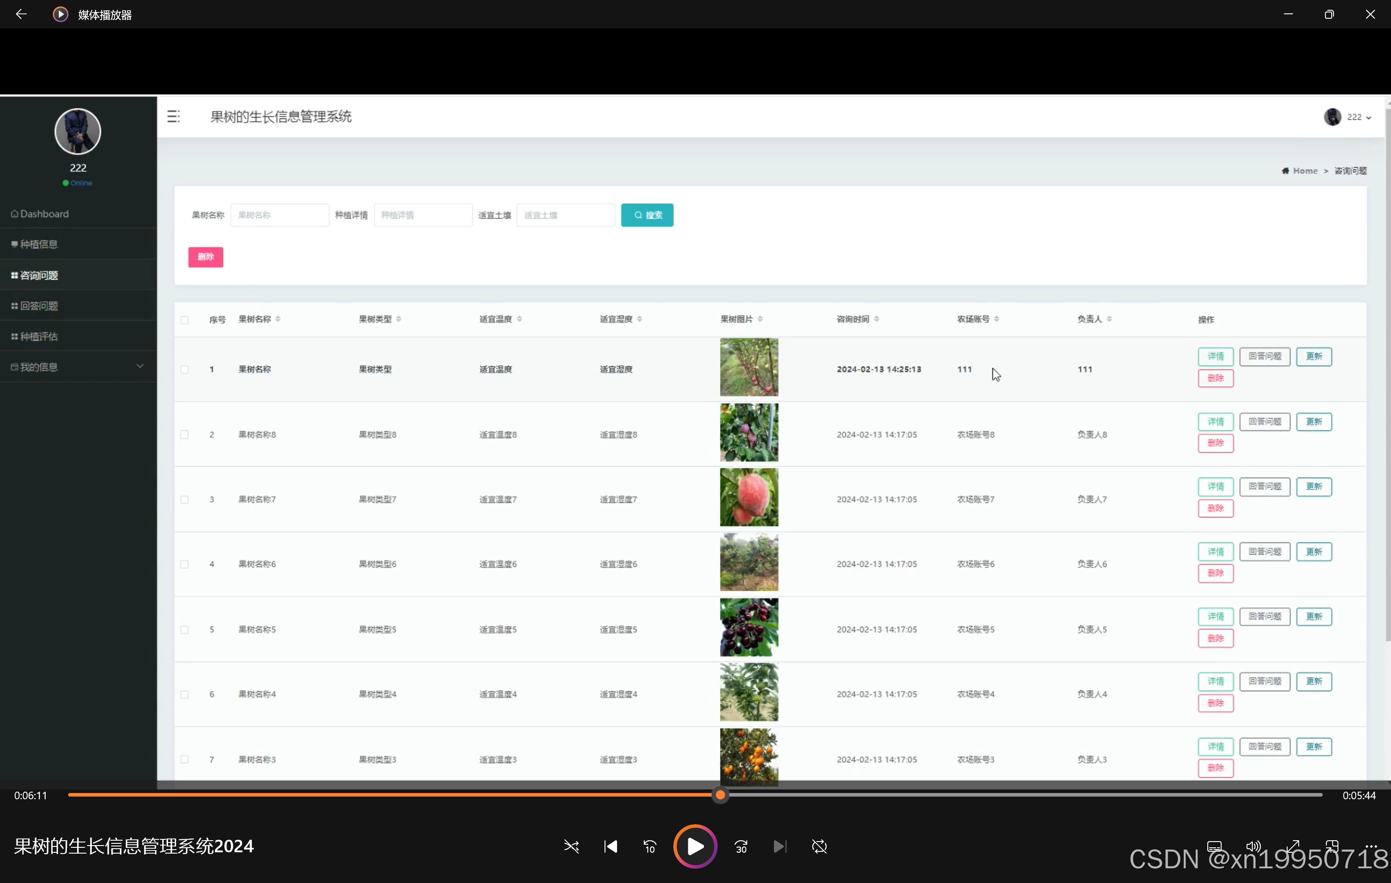Click the pink batch 删除 button above table
The width and height of the screenshot is (1391, 883).
[206, 257]
